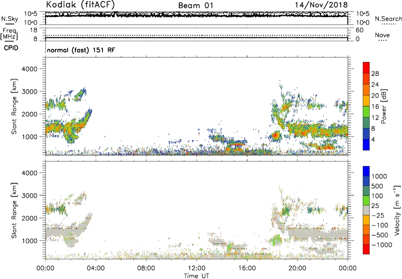Click the "CPID" row label
This screenshot has width=402, height=279.
point(11,48)
